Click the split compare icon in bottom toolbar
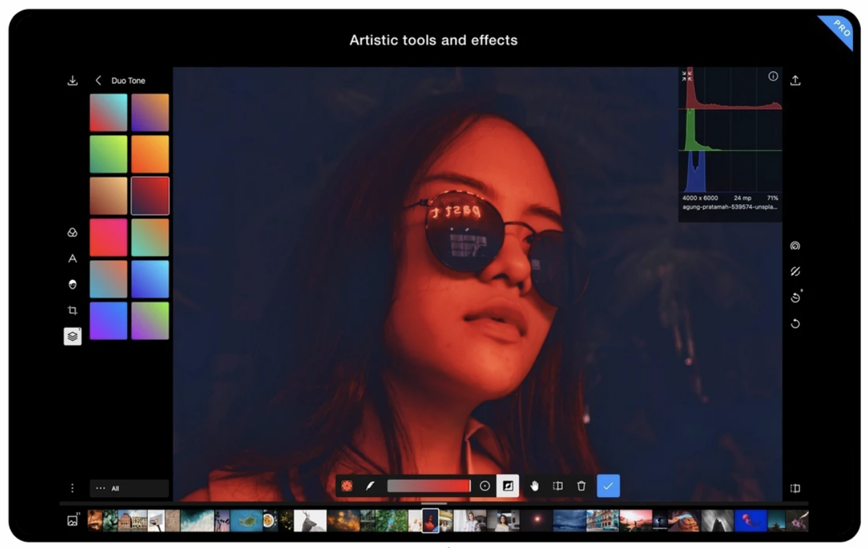 (558, 486)
